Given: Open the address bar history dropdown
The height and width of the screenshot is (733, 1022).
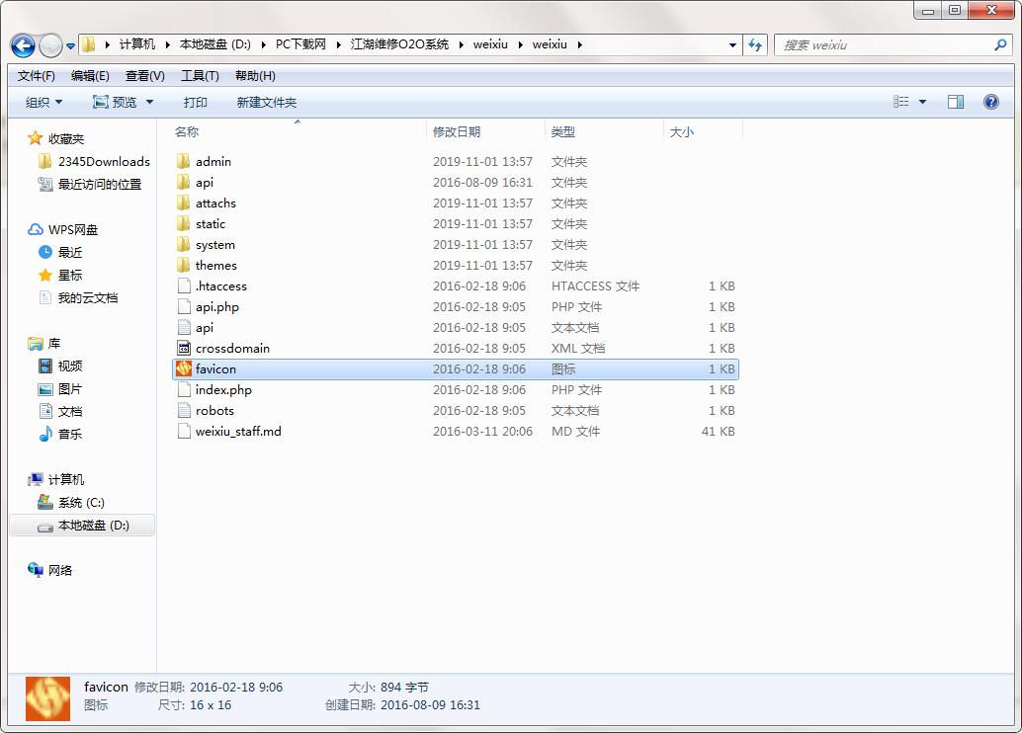Looking at the screenshot, I should coord(732,45).
